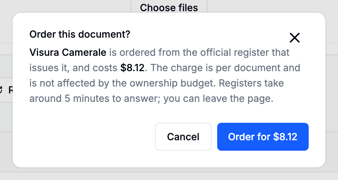The image size is (338, 180).
Task: Click the partially hidden R label beside refresh
Action: tap(10, 90)
